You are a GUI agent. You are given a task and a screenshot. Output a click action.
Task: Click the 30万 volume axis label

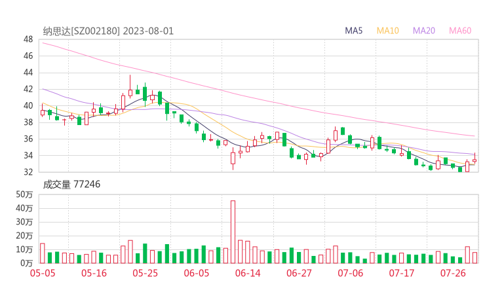click(24, 222)
